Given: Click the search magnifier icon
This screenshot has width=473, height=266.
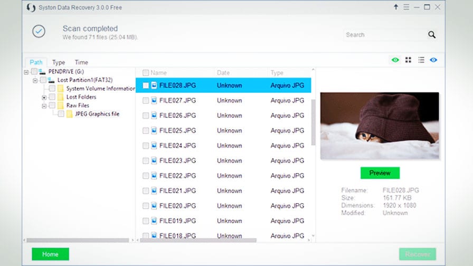Looking at the screenshot, I should [x=432, y=35].
